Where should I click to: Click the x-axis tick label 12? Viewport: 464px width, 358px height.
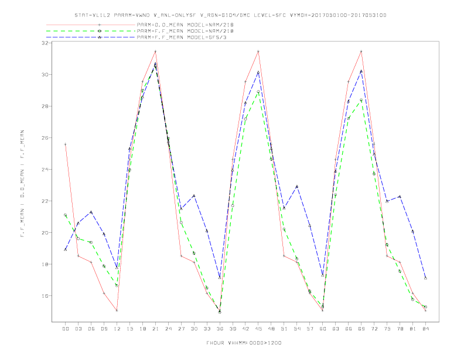tap(117, 329)
